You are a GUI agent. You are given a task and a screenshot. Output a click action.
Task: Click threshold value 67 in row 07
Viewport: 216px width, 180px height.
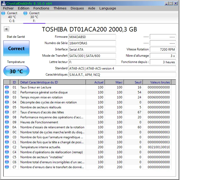pos(140,112)
